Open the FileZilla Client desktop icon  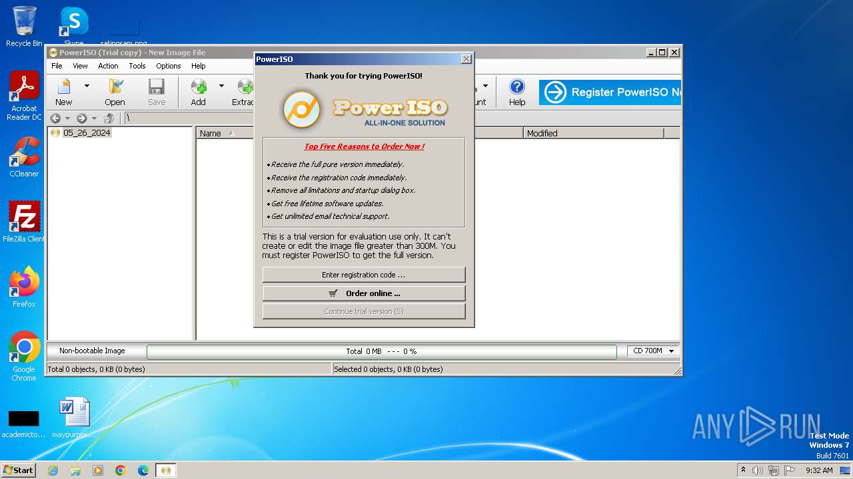coord(24,222)
